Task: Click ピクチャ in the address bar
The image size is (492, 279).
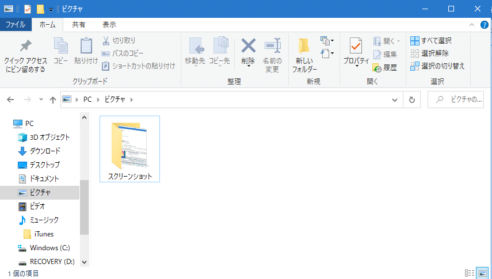Action: tap(115, 100)
